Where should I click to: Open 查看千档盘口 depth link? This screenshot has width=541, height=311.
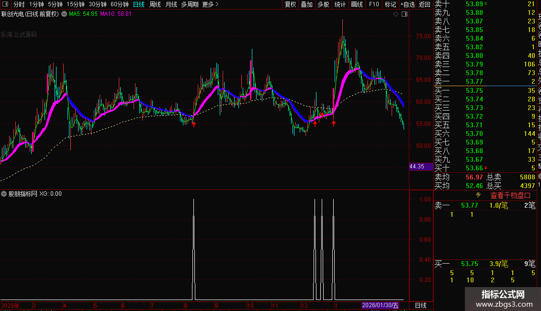(510, 196)
